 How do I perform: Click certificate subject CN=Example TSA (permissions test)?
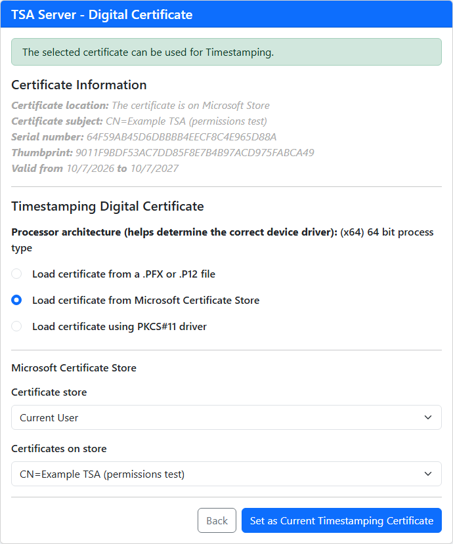coord(186,121)
